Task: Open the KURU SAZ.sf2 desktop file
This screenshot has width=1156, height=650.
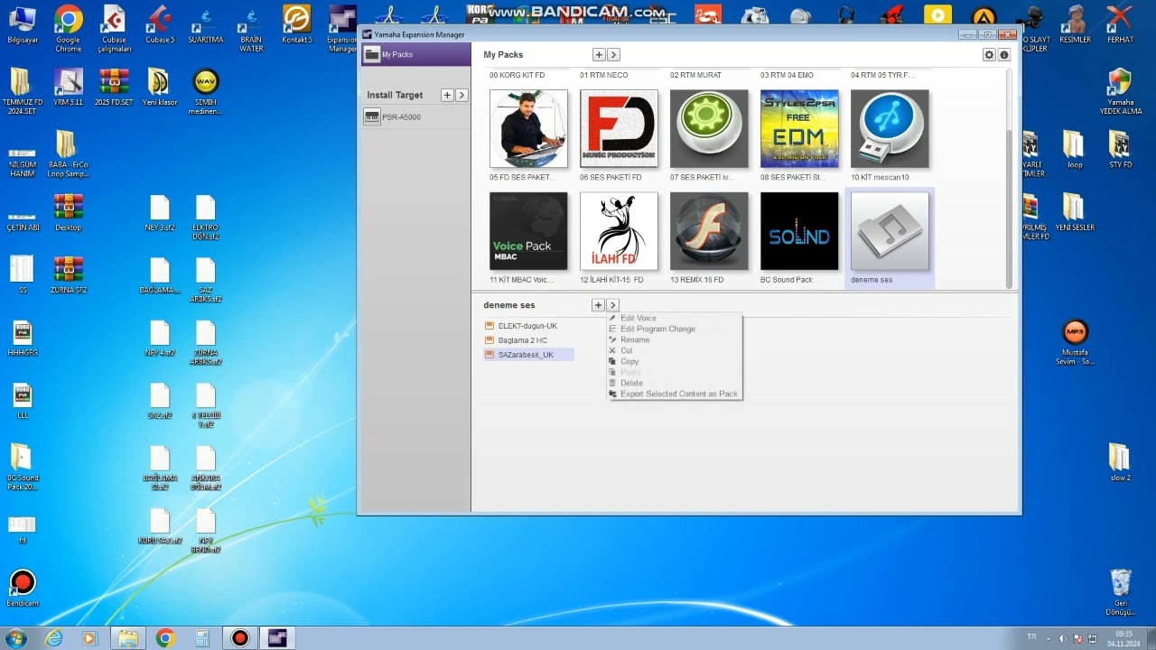Action: (160, 526)
